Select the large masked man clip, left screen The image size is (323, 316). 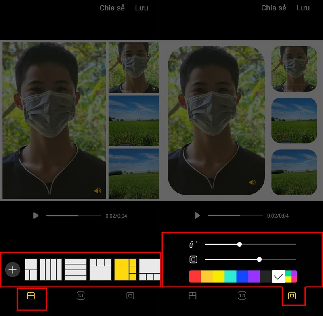54,121
